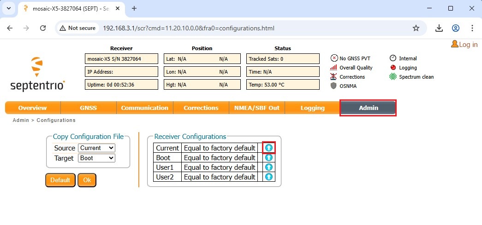Click upload icon in User2 row
Screen dimensions: 482x225
coord(269,177)
